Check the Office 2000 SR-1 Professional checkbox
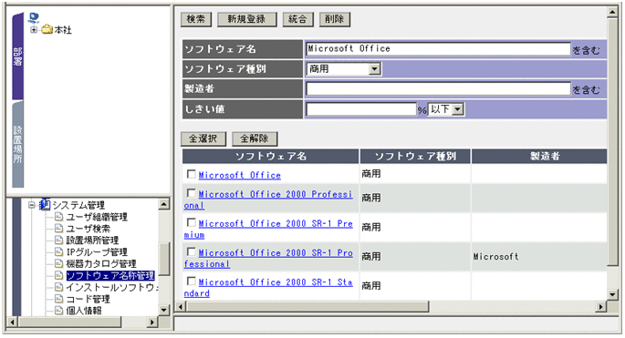 (192, 252)
